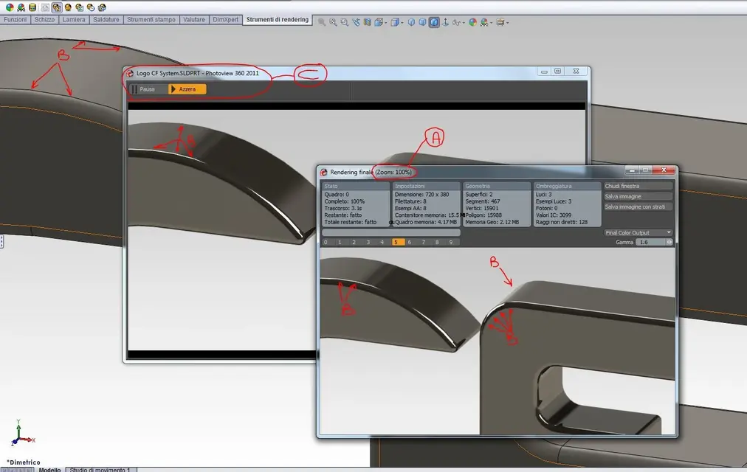Click the Hide/Show Items glasses icon
This screenshot has height=472, width=747.
[456, 22]
